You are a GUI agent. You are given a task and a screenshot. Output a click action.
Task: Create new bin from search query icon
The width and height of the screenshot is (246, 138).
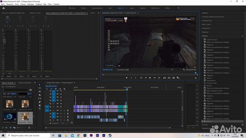point(31,90)
